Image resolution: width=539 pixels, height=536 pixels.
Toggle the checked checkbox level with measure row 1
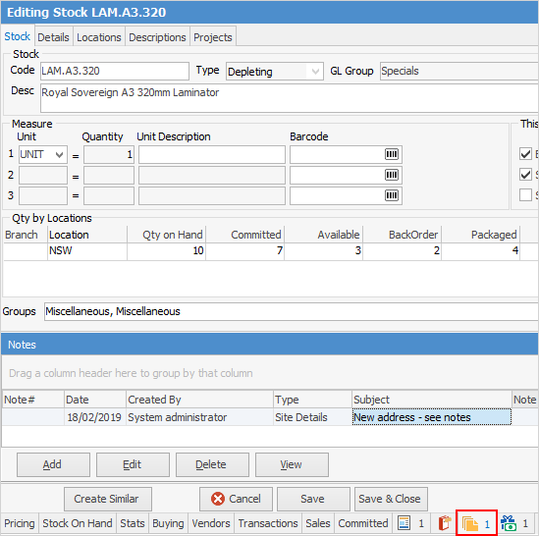coord(525,154)
